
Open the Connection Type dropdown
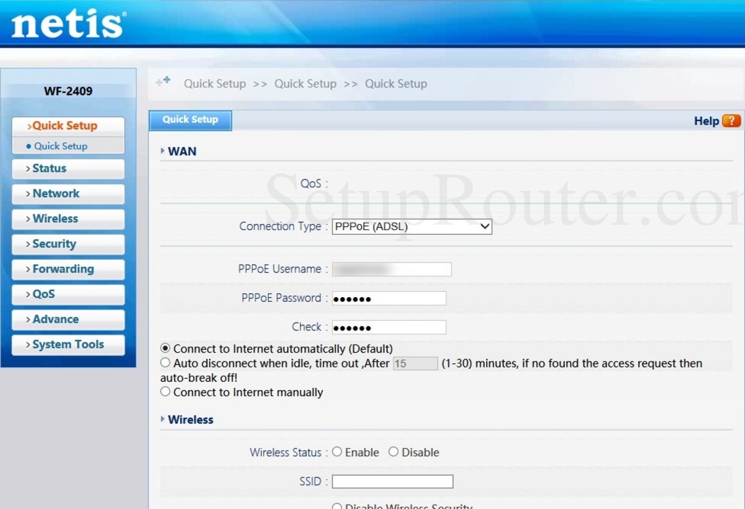[412, 227]
